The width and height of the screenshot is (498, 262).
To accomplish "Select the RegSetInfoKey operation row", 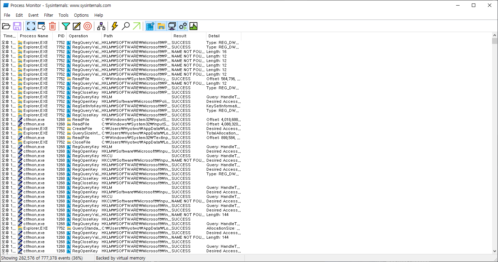I will [x=121, y=106].
